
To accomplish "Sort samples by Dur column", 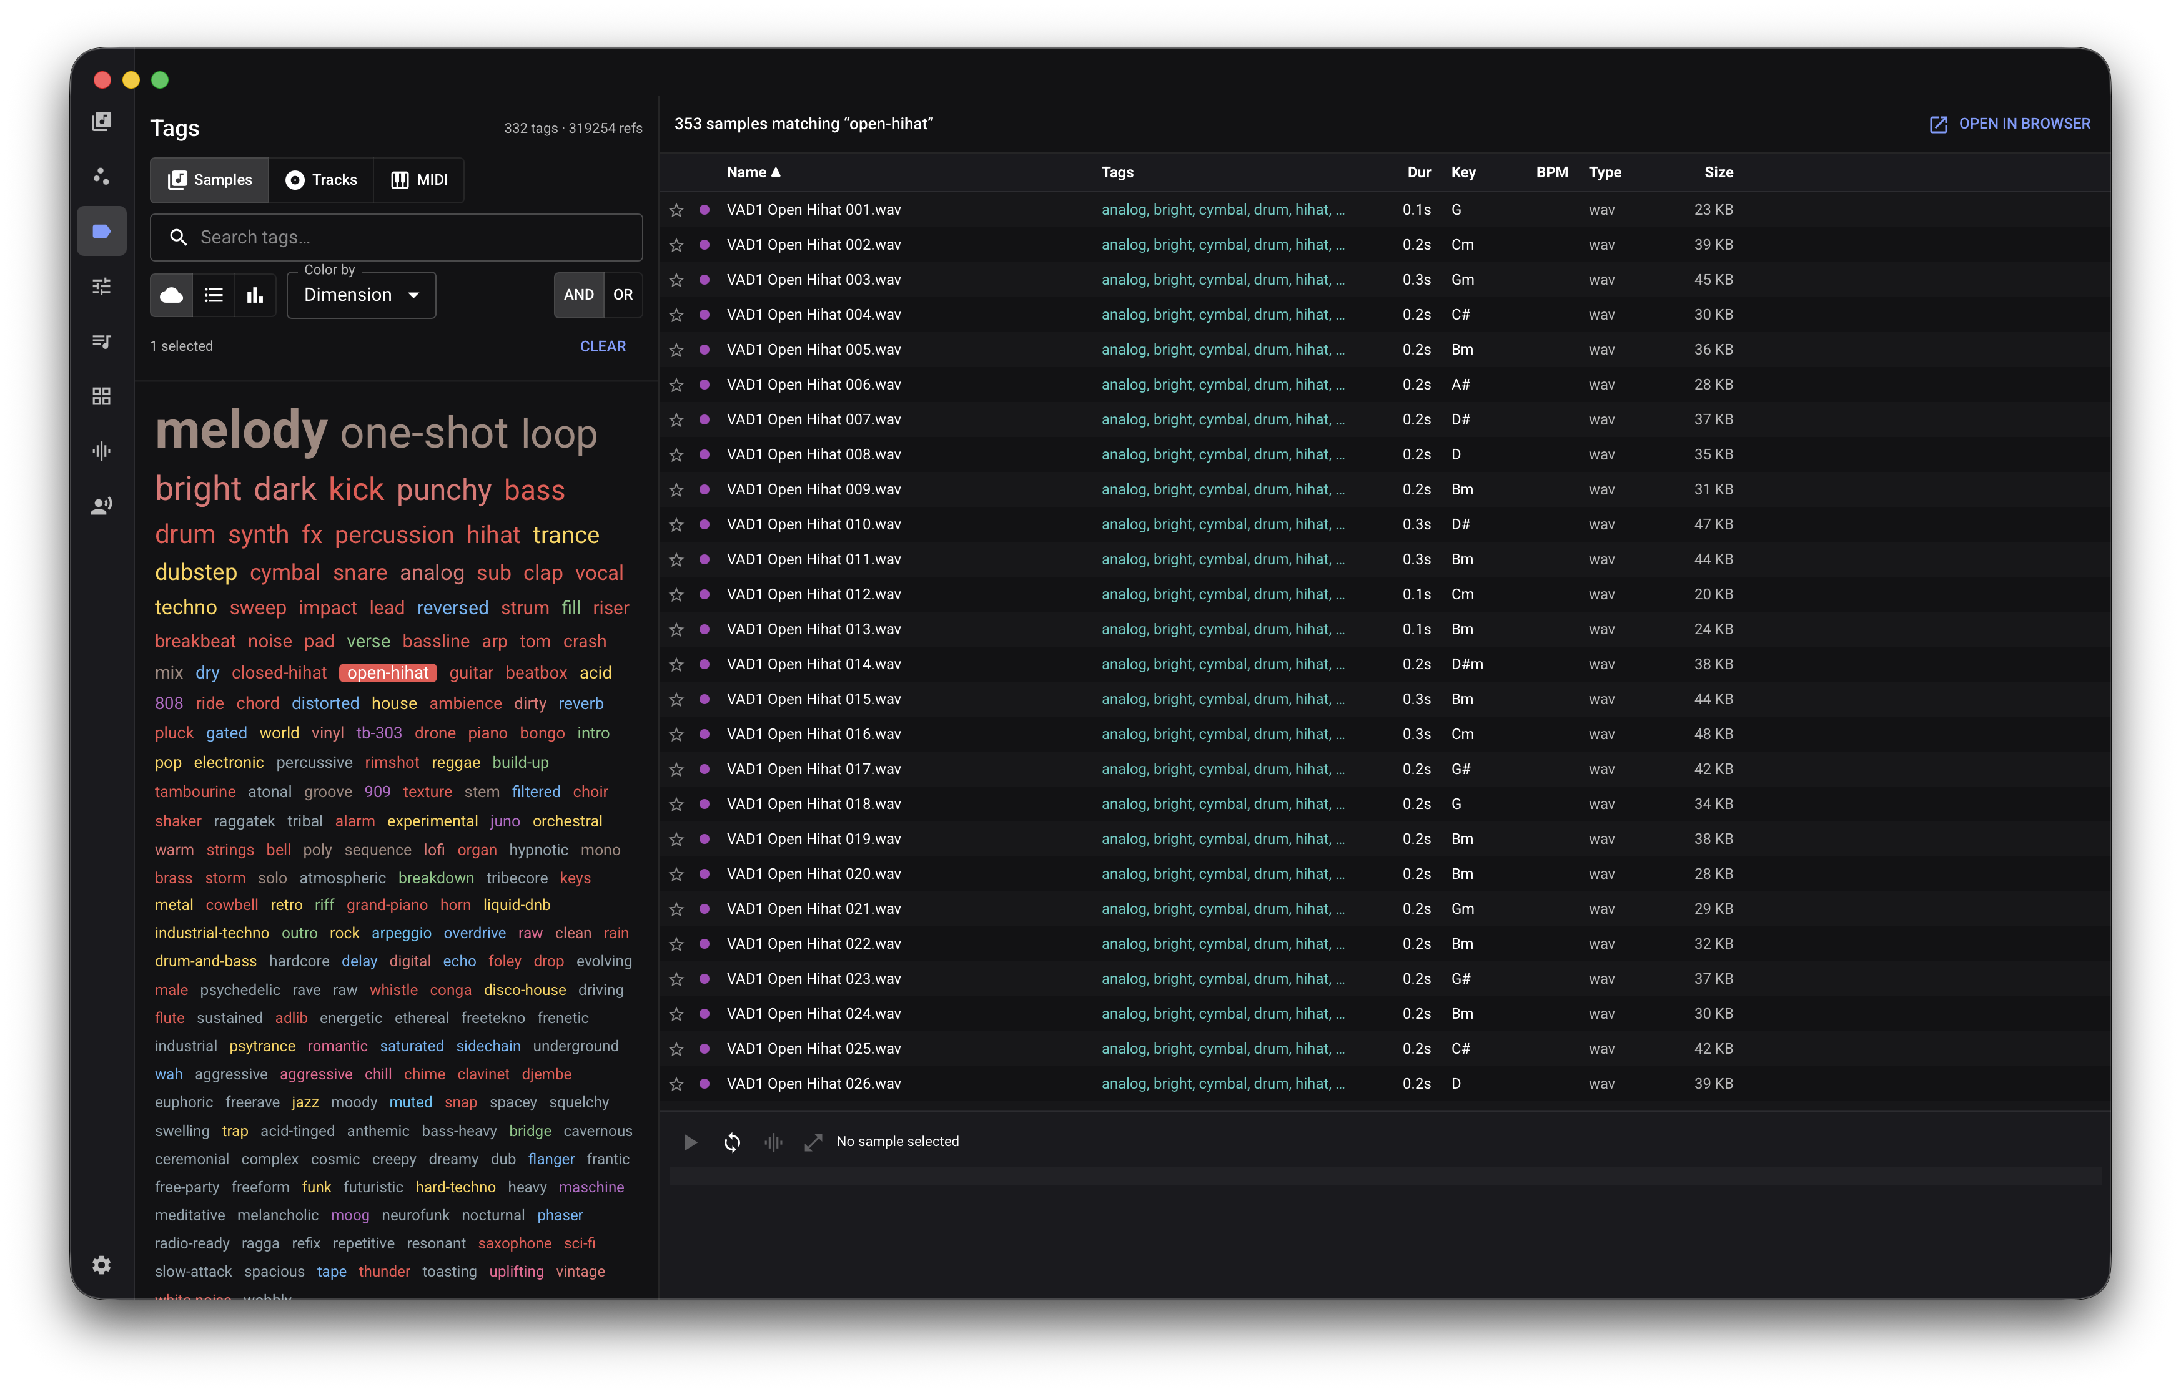I will [x=1418, y=172].
